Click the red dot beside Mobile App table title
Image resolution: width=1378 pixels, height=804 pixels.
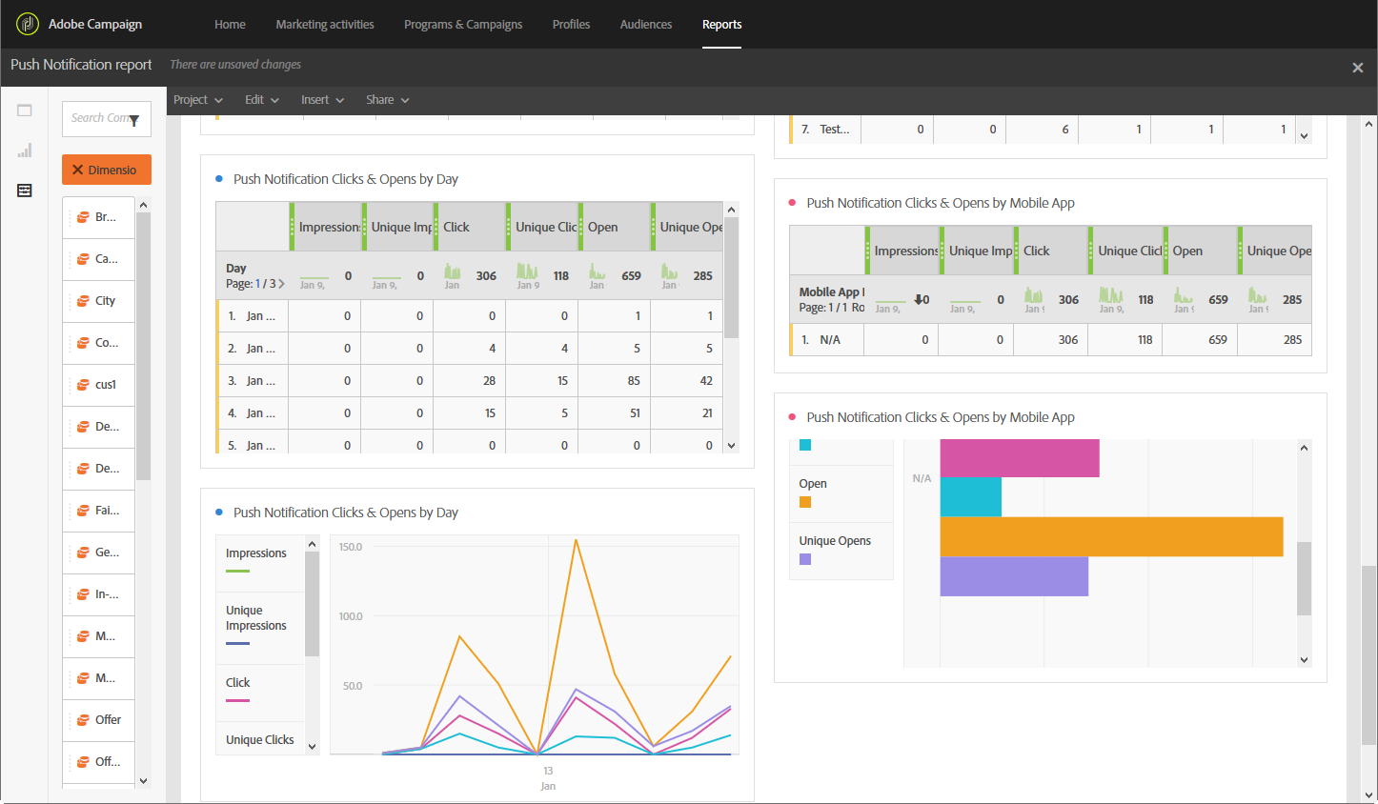[x=792, y=203]
